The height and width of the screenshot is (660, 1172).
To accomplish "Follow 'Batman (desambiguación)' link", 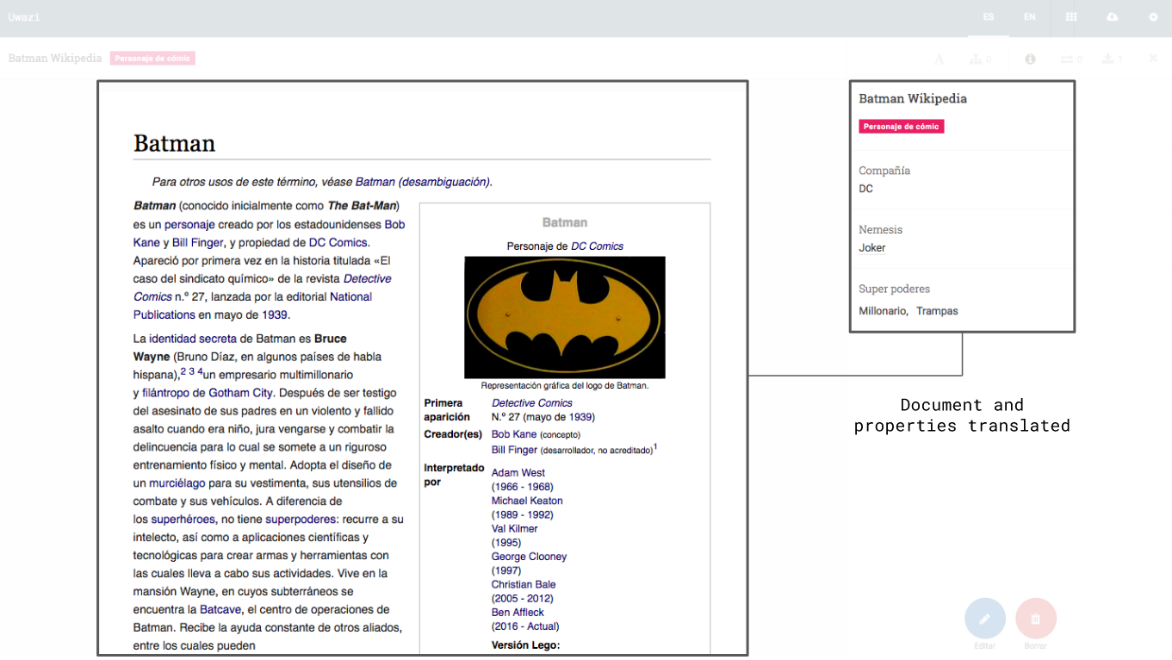I will tap(422, 182).
